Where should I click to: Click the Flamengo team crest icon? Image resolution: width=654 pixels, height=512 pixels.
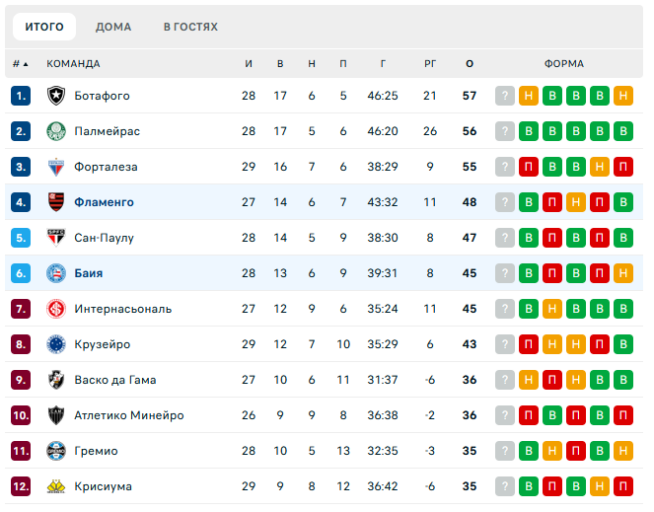click(55, 202)
